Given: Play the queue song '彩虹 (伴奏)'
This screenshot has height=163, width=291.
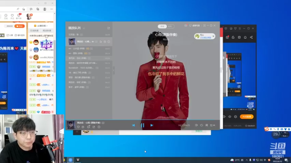Looking at the screenshot, I should click(89, 82).
